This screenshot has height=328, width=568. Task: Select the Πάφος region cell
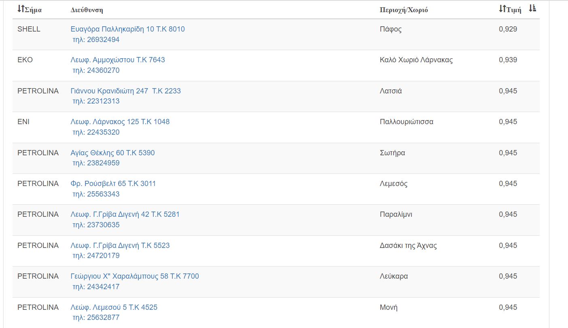point(391,29)
